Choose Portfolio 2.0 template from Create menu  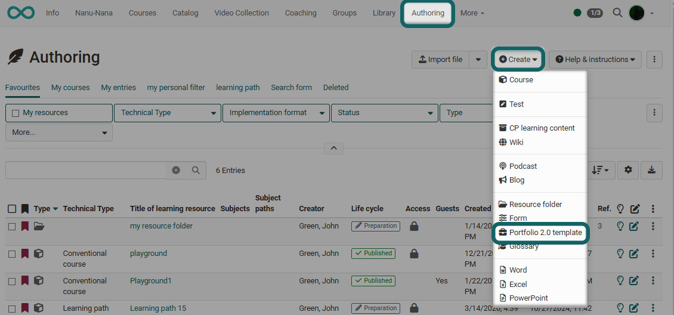pyautogui.click(x=545, y=233)
